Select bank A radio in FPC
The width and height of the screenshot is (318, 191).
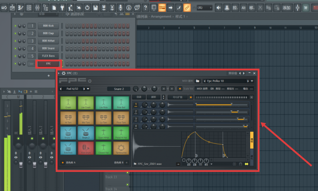coord(63,163)
